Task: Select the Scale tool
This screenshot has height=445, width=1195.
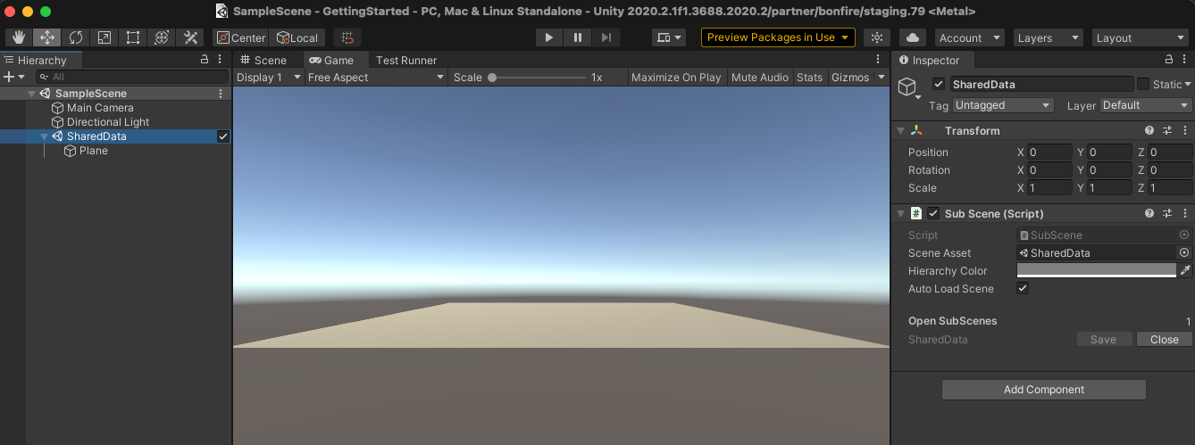Action: pyautogui.click(x=104, y=37)
